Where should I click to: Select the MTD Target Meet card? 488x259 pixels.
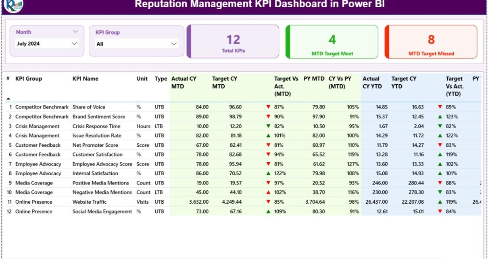(x=332, y=42)
